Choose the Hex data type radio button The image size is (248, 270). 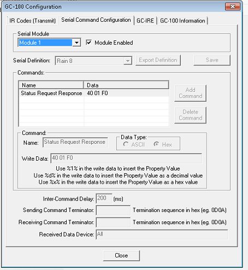tap(156, 144)
